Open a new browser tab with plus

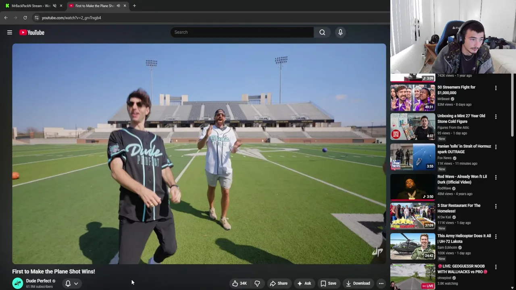click(x=134, y=6)
